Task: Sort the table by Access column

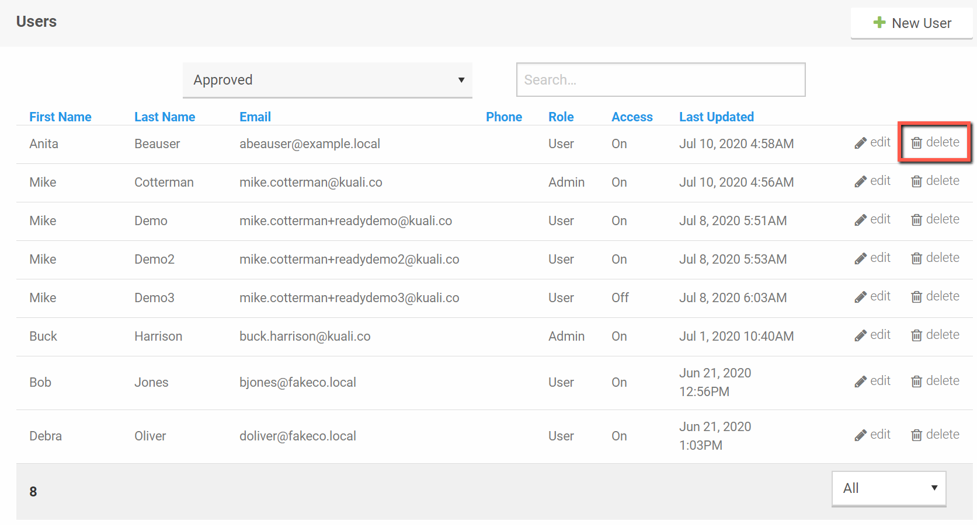Action: (632, 117)
